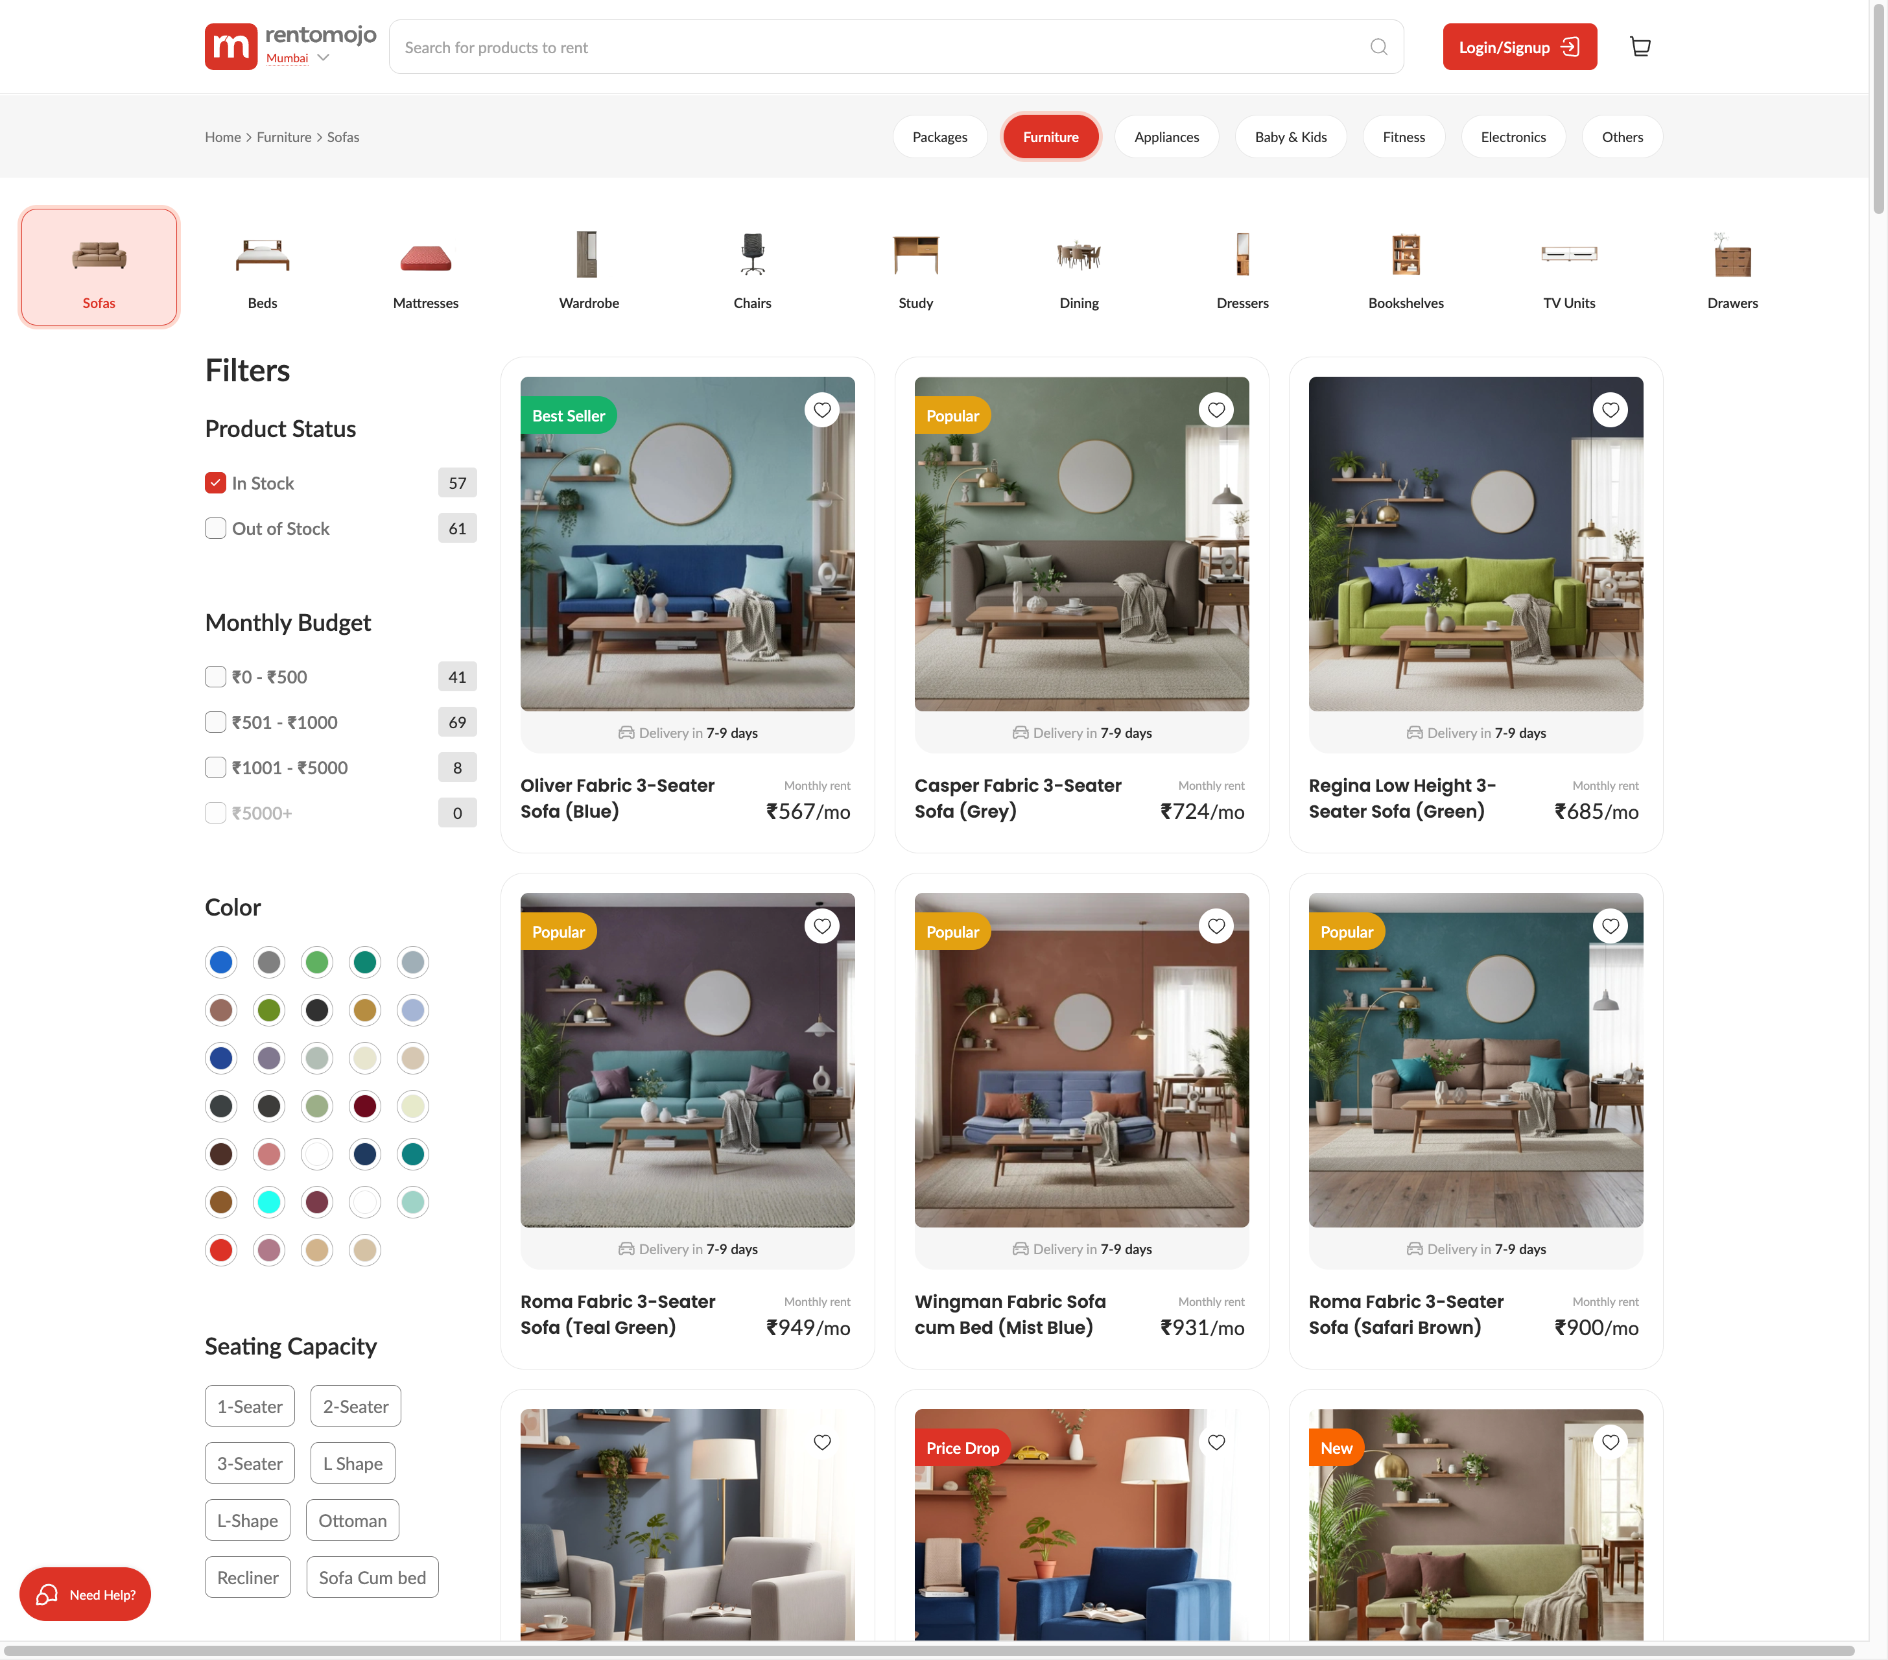
Task: Wishlist the Roma Sofa in Safari Brown
Action: (1611, 927)
